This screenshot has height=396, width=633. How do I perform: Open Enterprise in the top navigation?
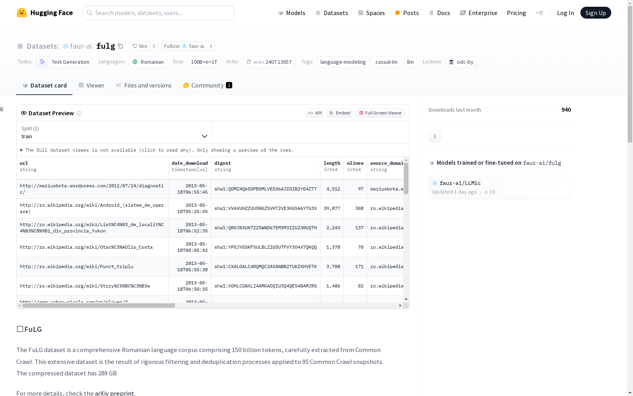click(479, 13)
